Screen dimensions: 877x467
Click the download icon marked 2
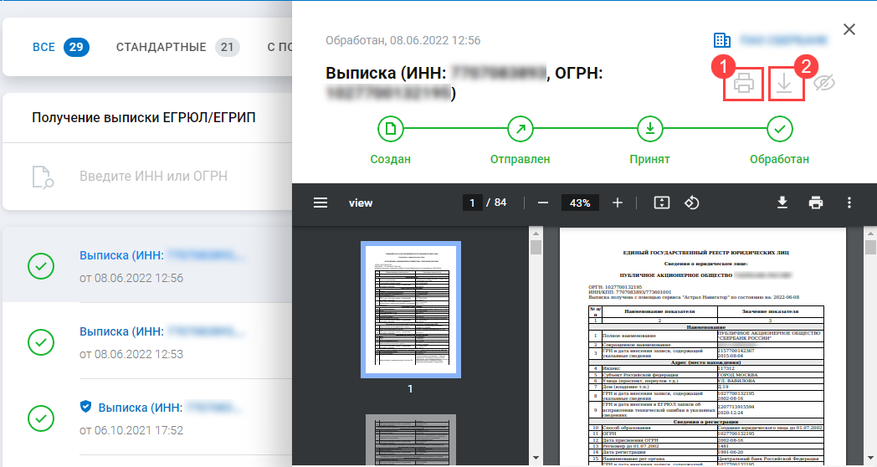tap(783, 84)
